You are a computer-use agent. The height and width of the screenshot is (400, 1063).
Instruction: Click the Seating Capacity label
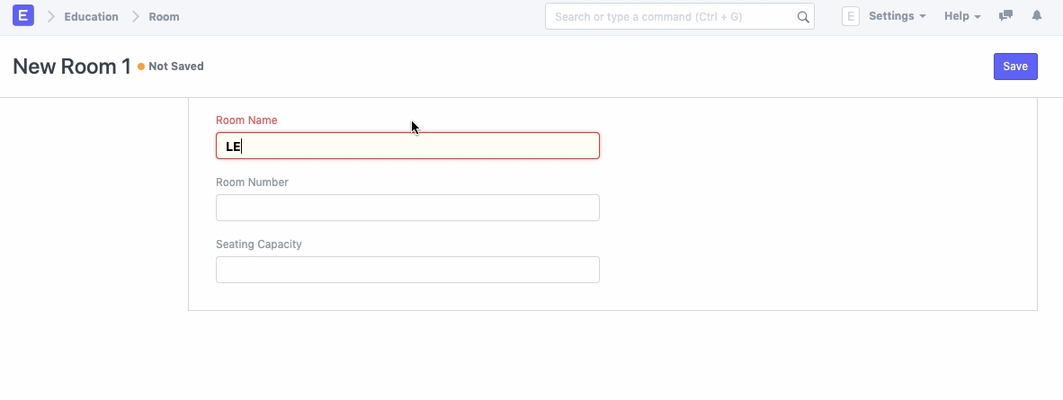259,244
